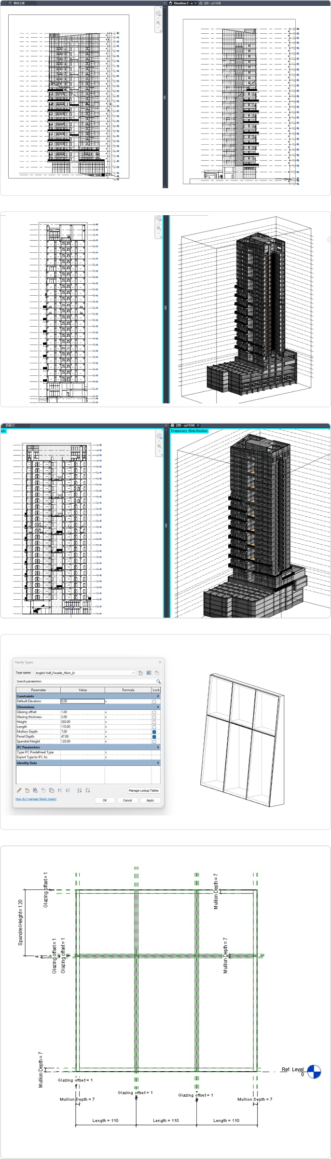The width and height of the screenshot is (331, 1159).
Task: Open the Type name dropdown list
Action: (133, 673)
